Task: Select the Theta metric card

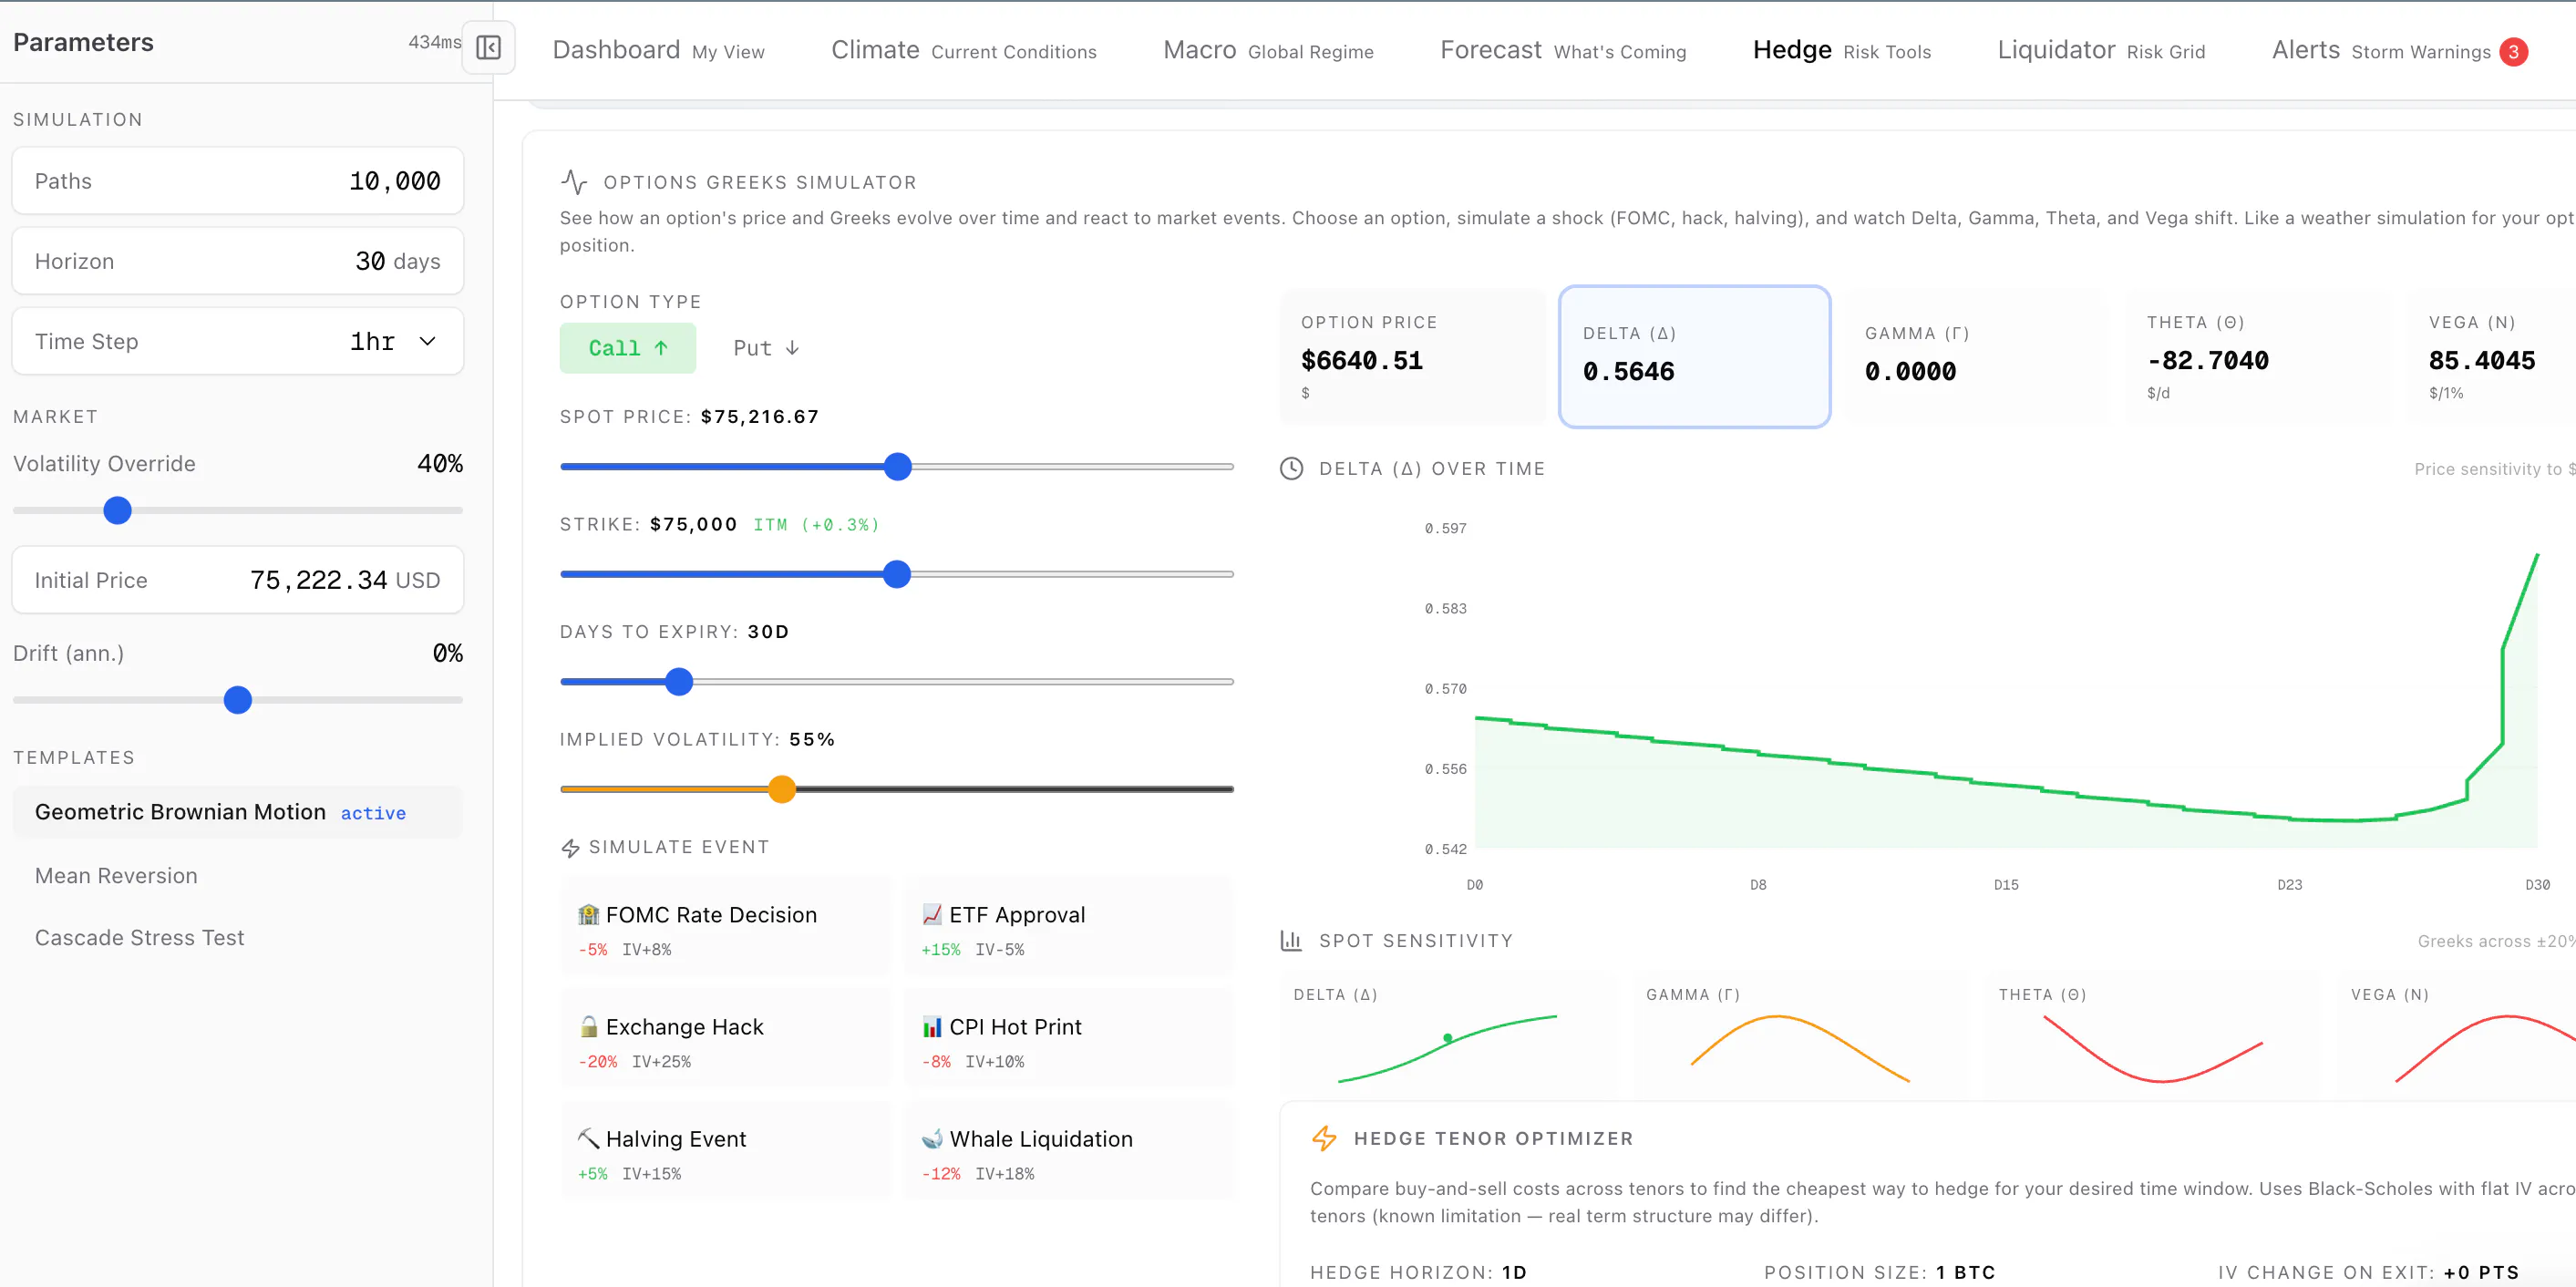Action: tap(2259, 356)
